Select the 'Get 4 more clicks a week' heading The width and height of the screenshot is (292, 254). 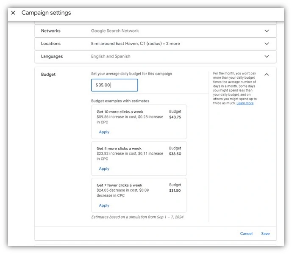[x=119, y=149]
